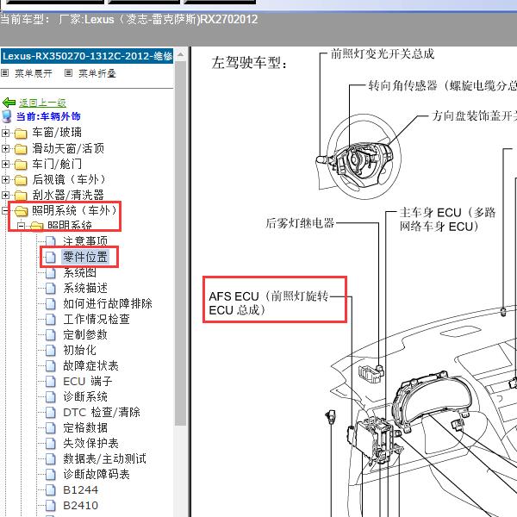Screen dimensions: 517x517
Task: Open the 系统描述 page
Action: click(85, 288)
